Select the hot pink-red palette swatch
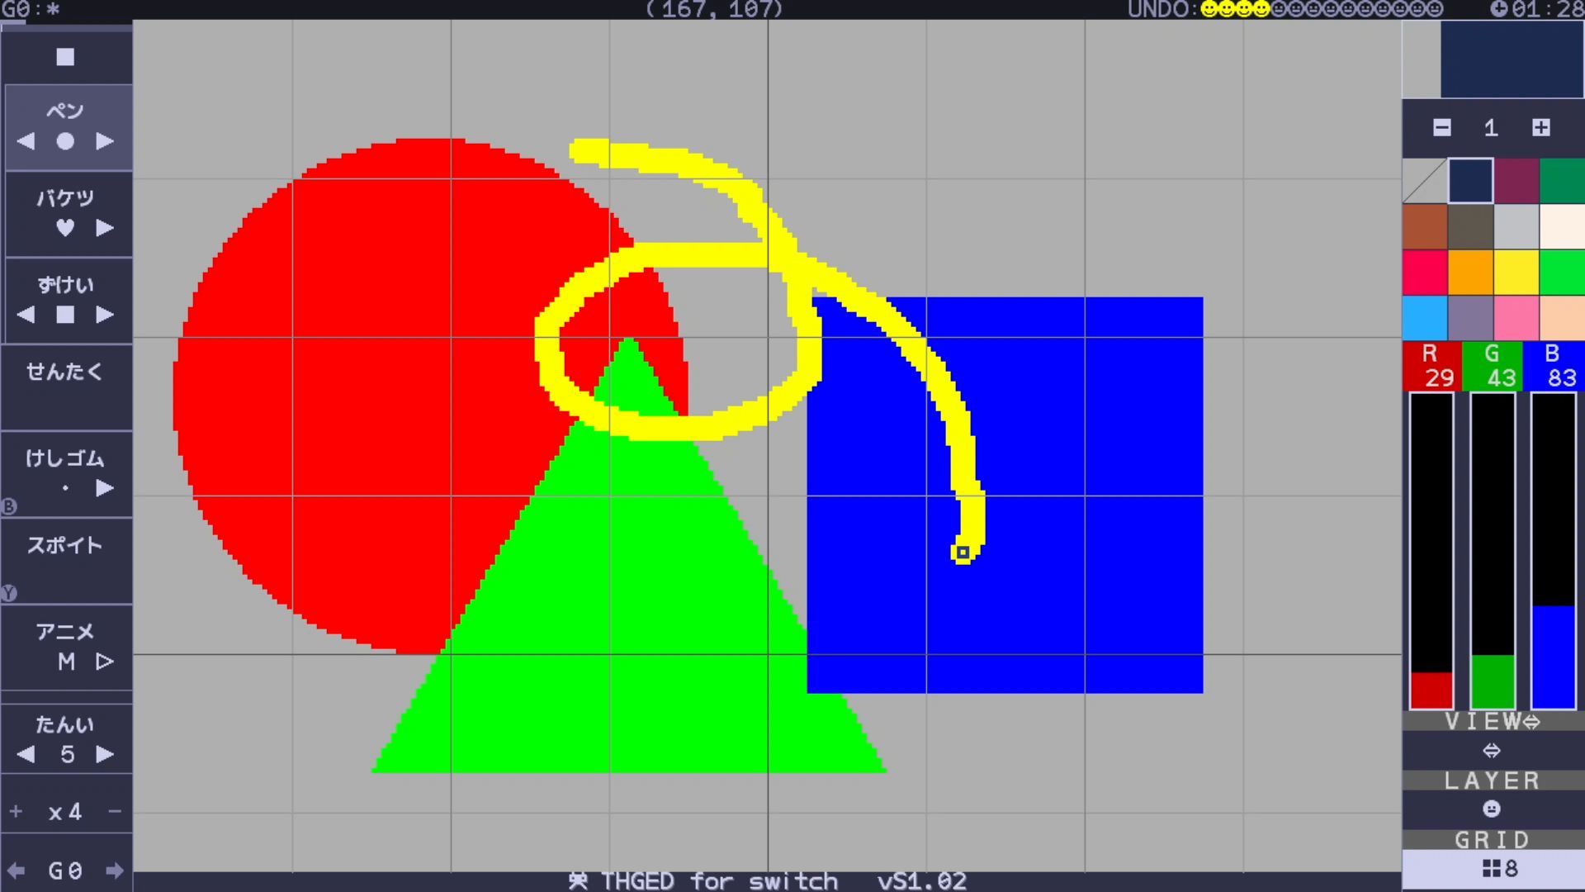This screenshot has width=1585, height=892. coord(1425,272)
